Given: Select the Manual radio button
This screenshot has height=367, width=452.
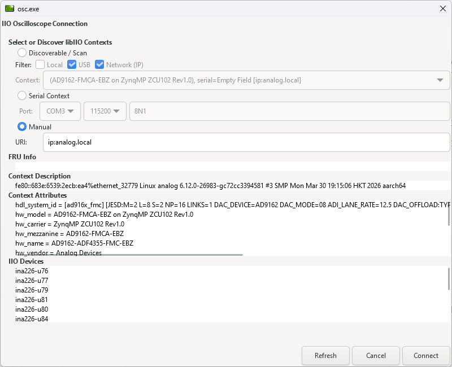Looking at the screenshot, I should pos(22,126).
